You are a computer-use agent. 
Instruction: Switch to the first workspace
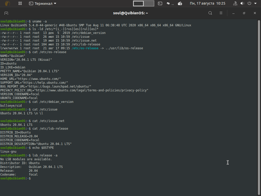(x=138, y=4)
